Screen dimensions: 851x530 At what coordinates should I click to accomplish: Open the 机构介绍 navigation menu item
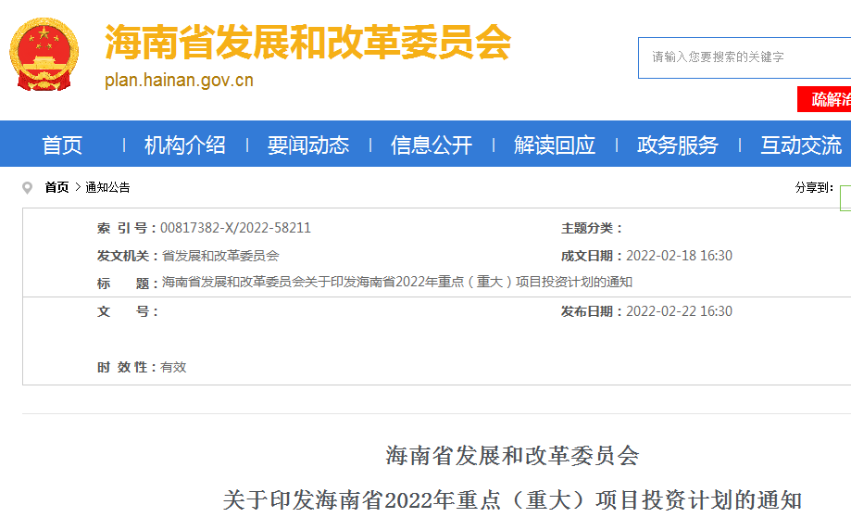[185, 145]
